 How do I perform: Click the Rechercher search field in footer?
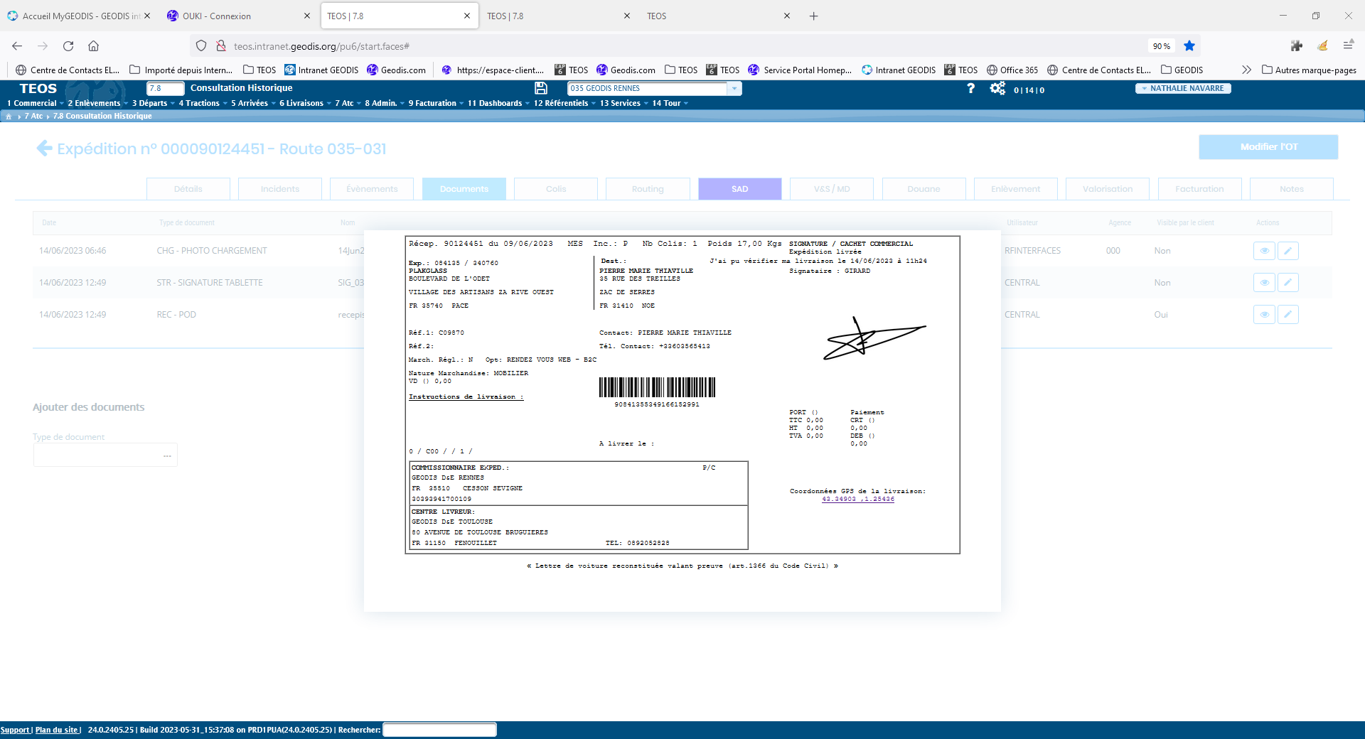pyautogui.click(x=439, y=730)
